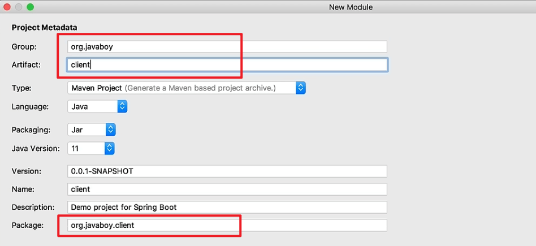The image size is (536, 246).
Task: Click into the Artifact text field
Action: [227, 64]
